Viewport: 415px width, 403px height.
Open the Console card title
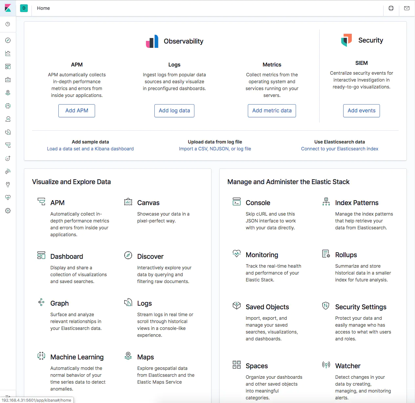[x=258, y=203]
